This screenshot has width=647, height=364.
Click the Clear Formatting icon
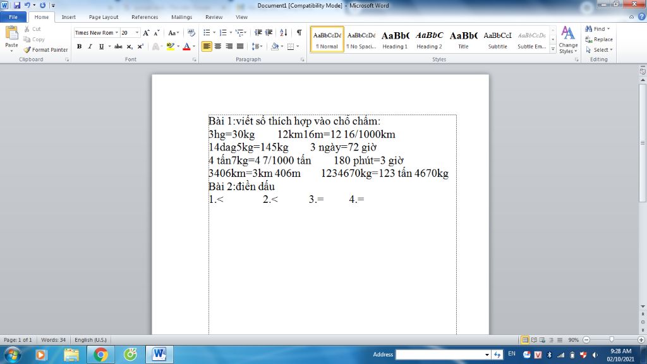(191, 33)
